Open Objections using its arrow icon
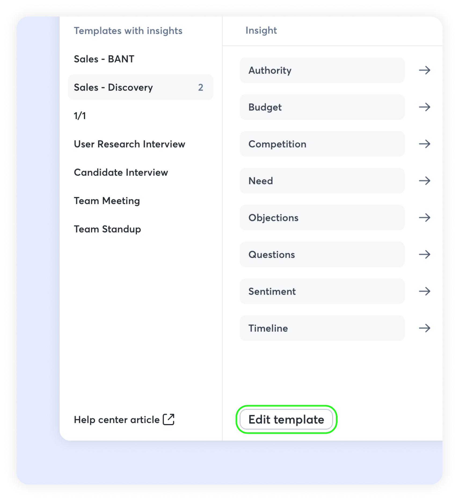The height and width of the screenshot is (501, 459). point(424,217)
